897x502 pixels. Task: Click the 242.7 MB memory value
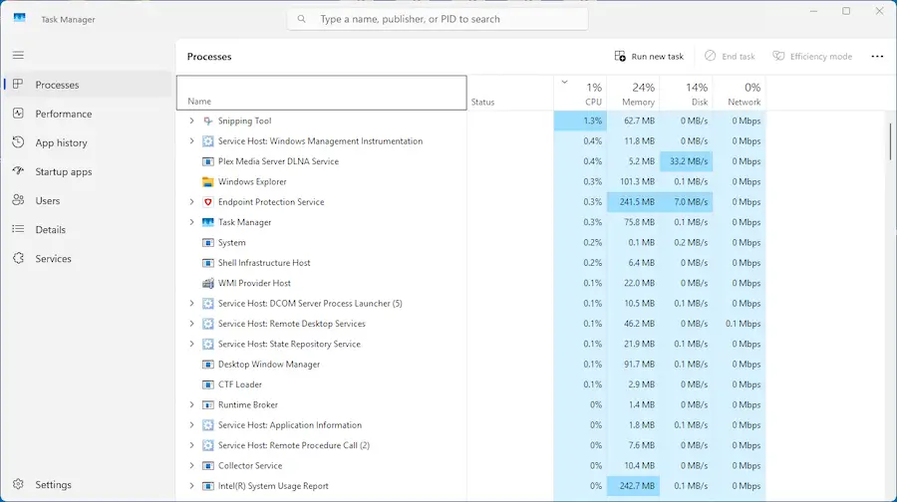point(637,486)
